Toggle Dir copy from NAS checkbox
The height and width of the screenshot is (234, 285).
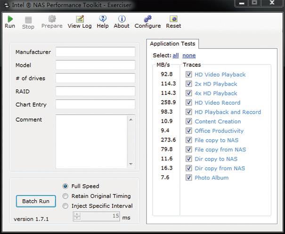(x=188, y=168)
